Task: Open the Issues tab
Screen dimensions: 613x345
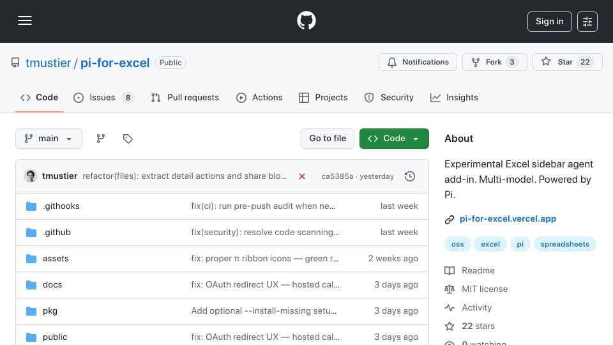Action: 103,97
